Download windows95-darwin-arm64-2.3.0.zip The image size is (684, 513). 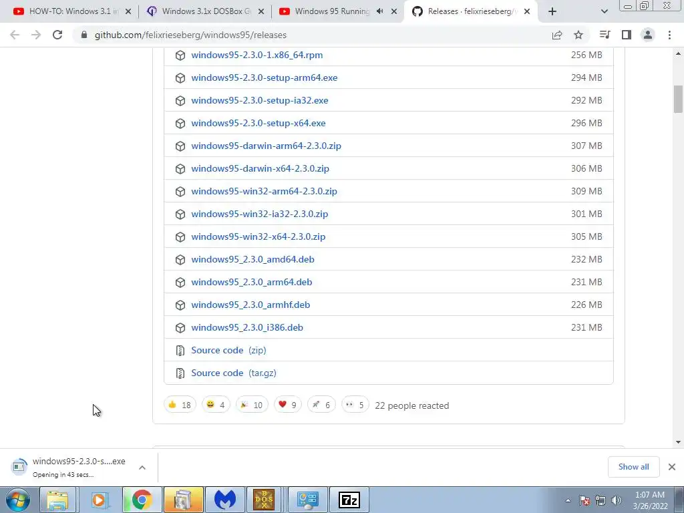pyautogui.click(x=266, y=146)
